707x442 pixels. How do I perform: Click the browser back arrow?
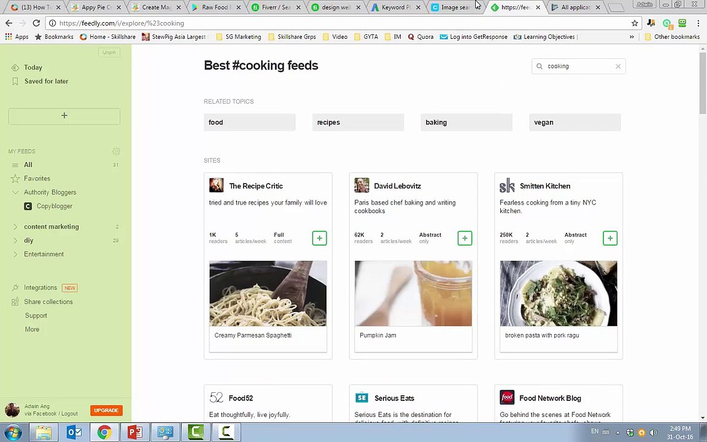(9, 23)
